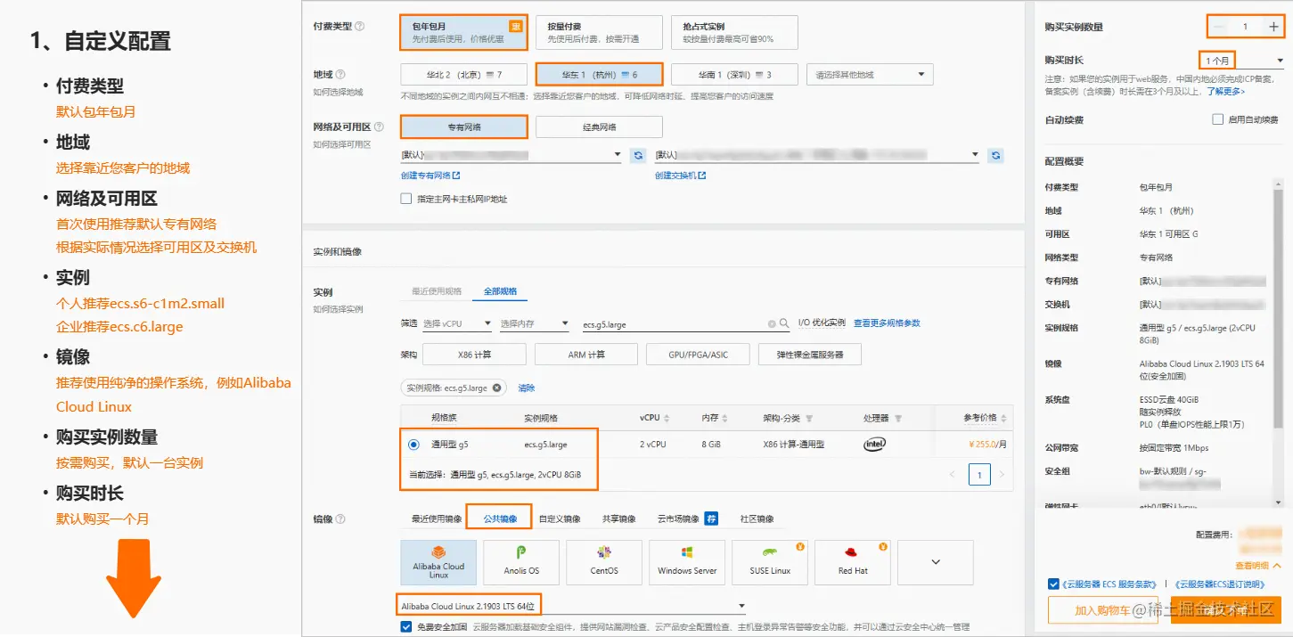Open 请选择其他地域 dropdown

pyautogui.click(x=870, y=75)
